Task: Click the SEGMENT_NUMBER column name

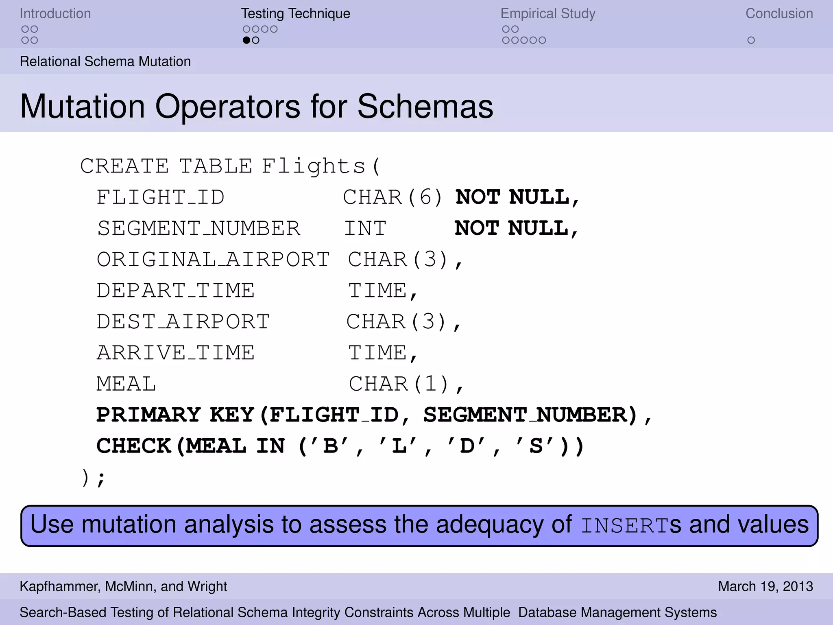Action: coord(198,228)
